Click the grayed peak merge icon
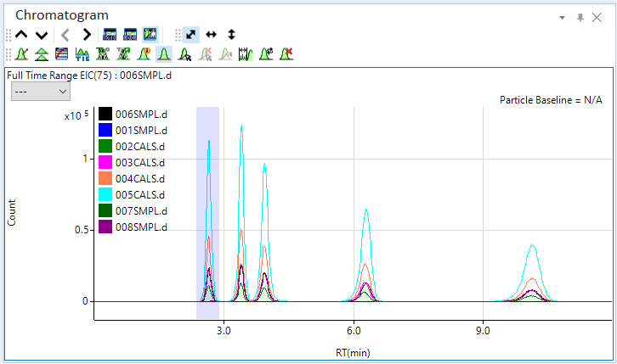617x364 pixels. (x=225, y=54)
